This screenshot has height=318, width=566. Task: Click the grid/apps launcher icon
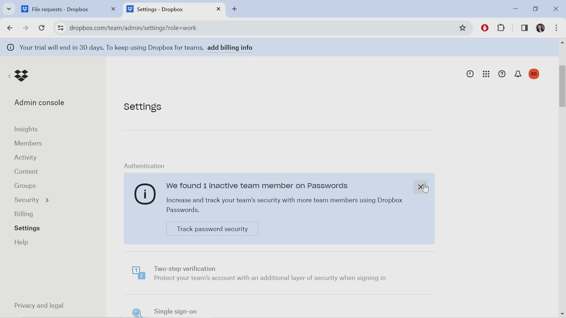point(486,74)
